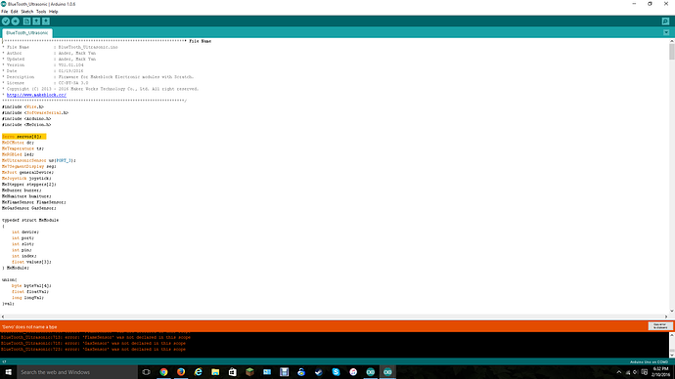
Task: Launch Google Chrome from the taskbar
Action: (163, 372)
